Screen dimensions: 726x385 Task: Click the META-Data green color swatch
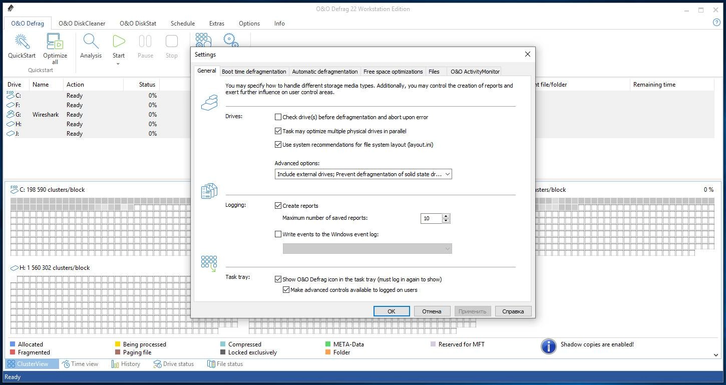[x=328, y=344]
